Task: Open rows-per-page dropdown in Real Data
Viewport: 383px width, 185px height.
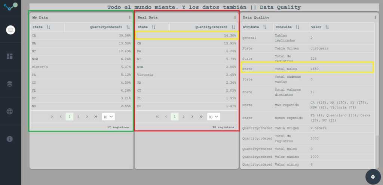Action: point(214,117)
